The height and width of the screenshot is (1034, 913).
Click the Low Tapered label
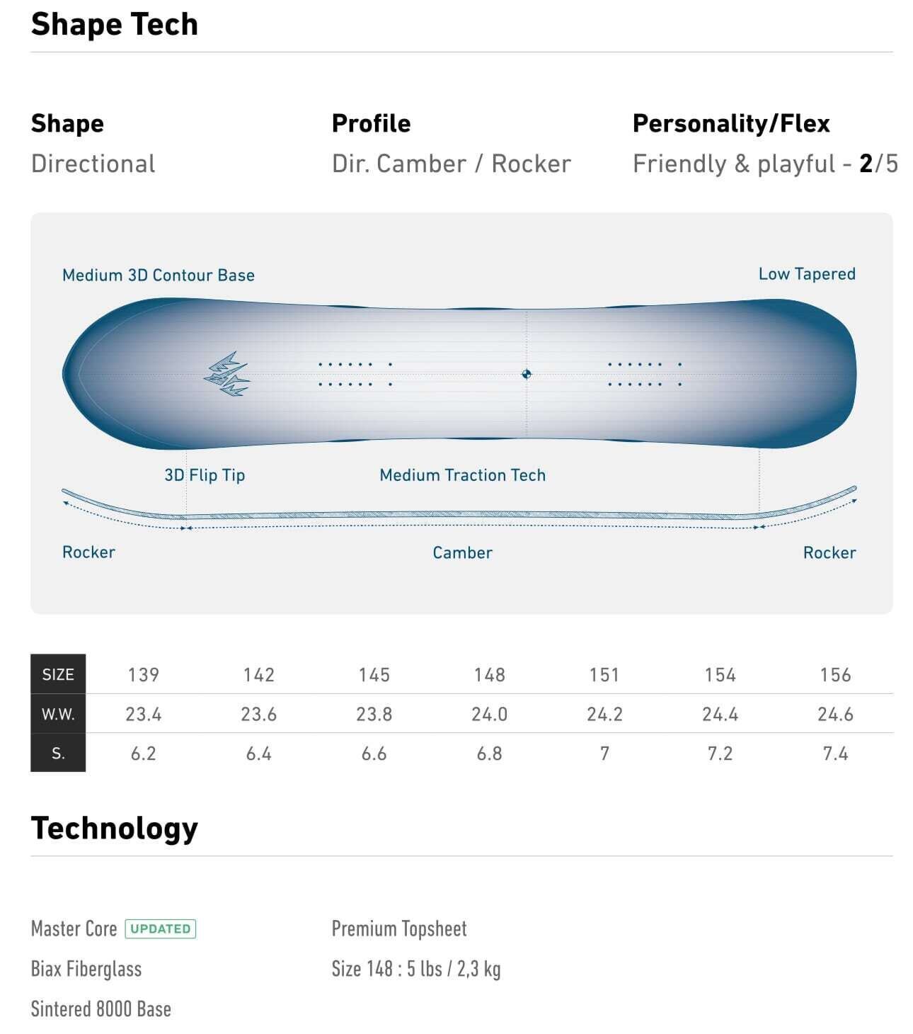tap(806, 274)
